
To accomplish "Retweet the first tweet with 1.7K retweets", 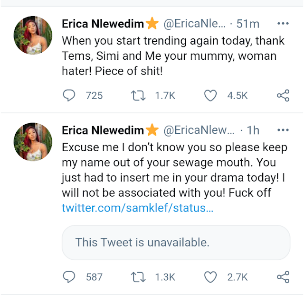I will click(137, 96).
